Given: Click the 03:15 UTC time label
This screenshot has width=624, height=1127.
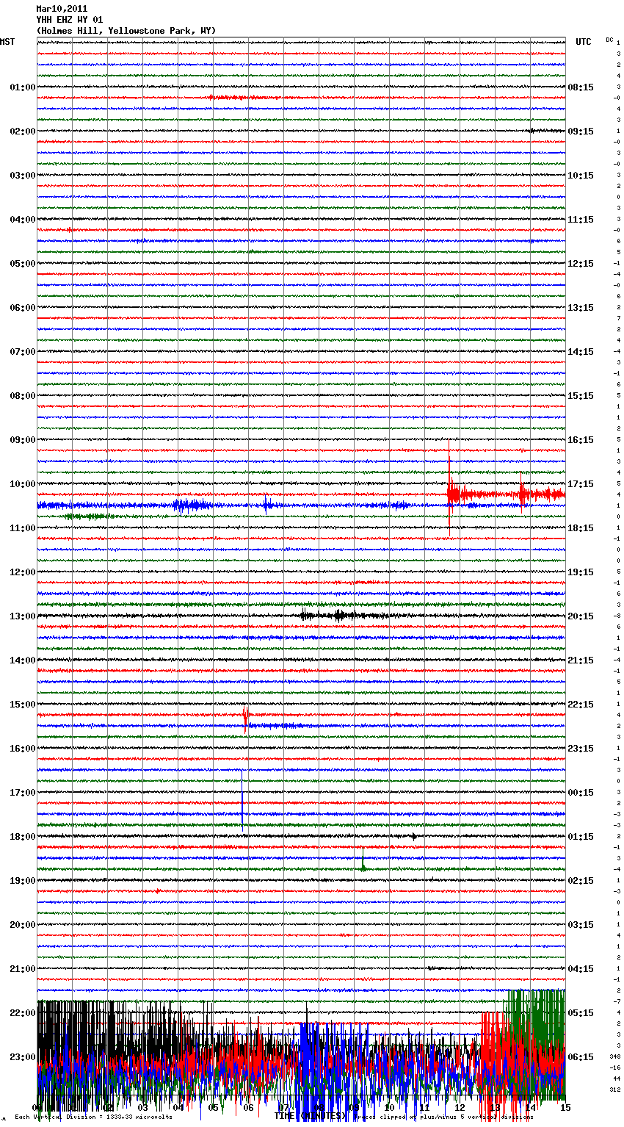Looking at the screenshot, I should (581, 925).
